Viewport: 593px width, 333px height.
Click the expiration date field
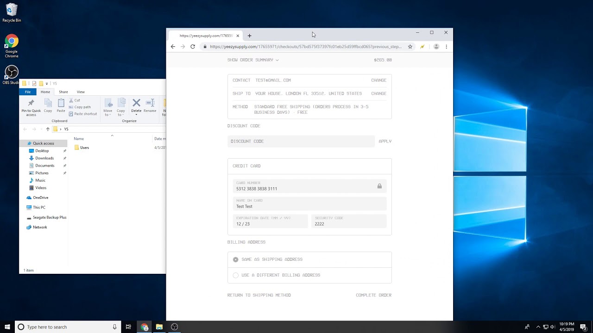[x=270, y=222]
